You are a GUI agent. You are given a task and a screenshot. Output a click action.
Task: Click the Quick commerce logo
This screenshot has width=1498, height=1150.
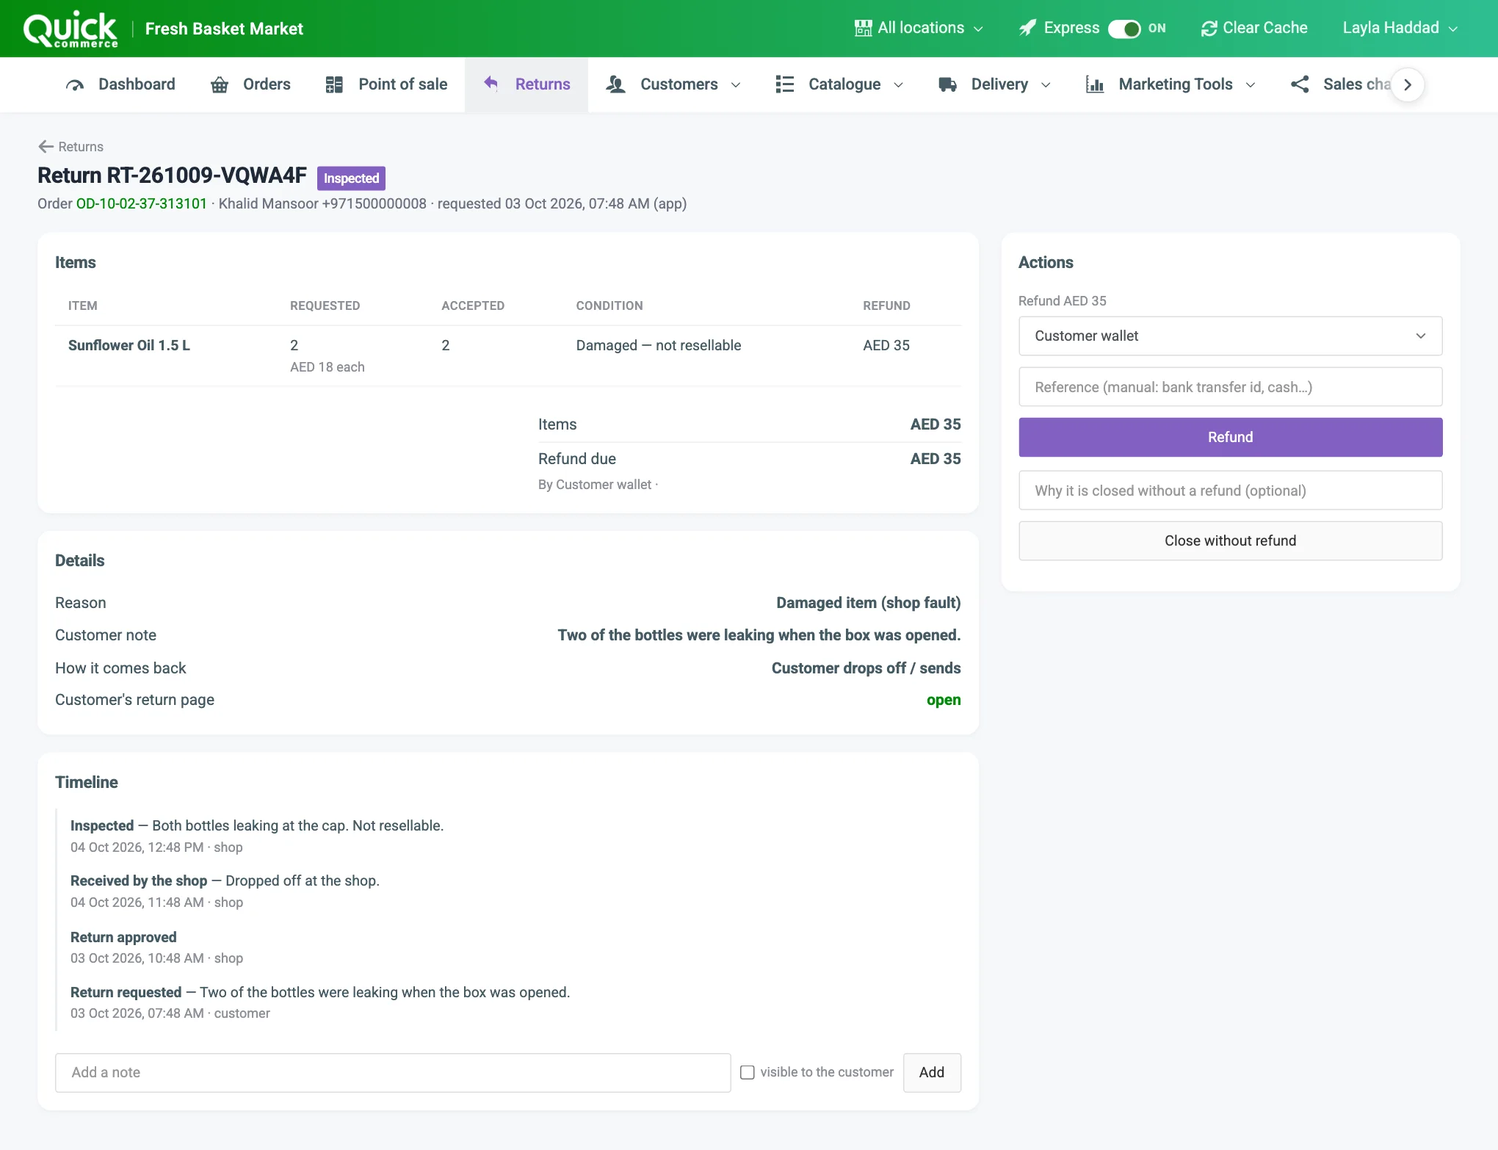tap(70, 29)
